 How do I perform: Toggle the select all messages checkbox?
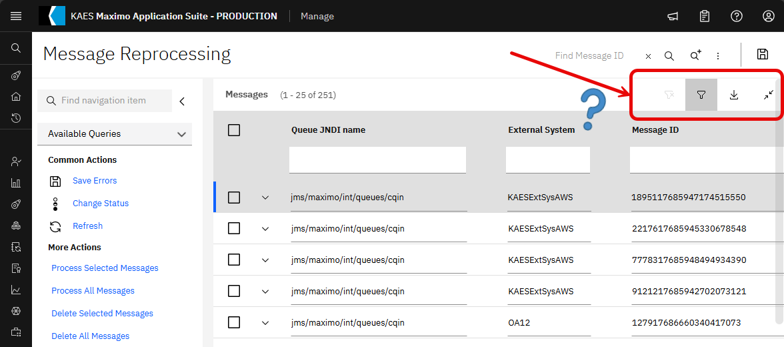point(234,130)
